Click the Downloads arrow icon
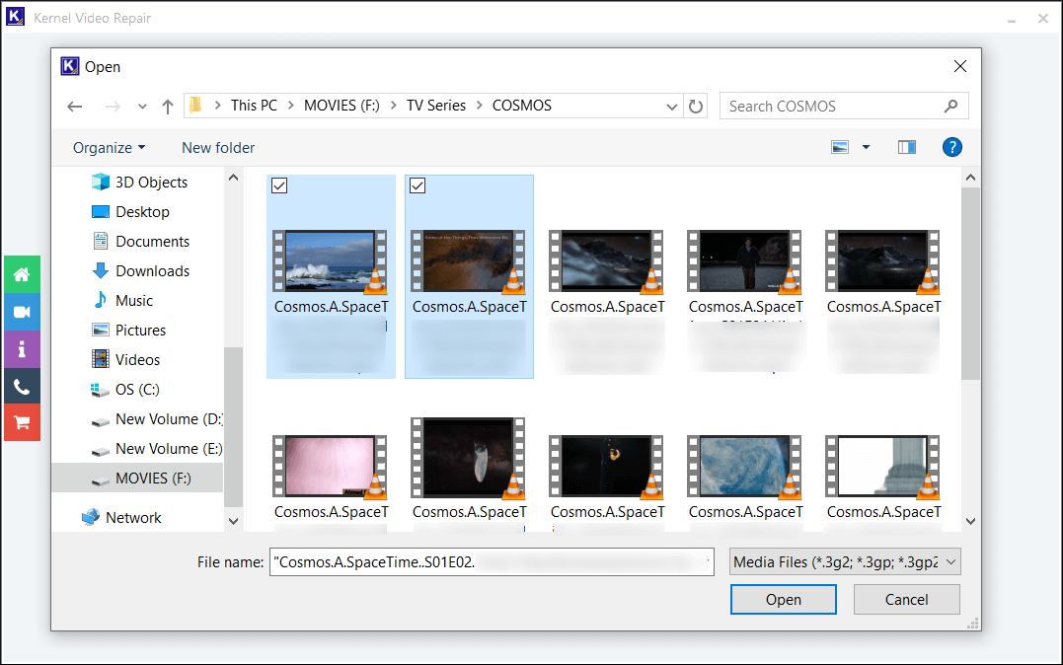This screenshot has height=665, width=1063. coord(101,270)
